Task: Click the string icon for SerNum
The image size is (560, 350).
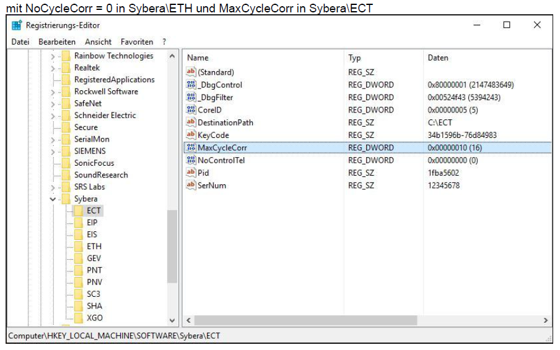Action: coord(191,186)
